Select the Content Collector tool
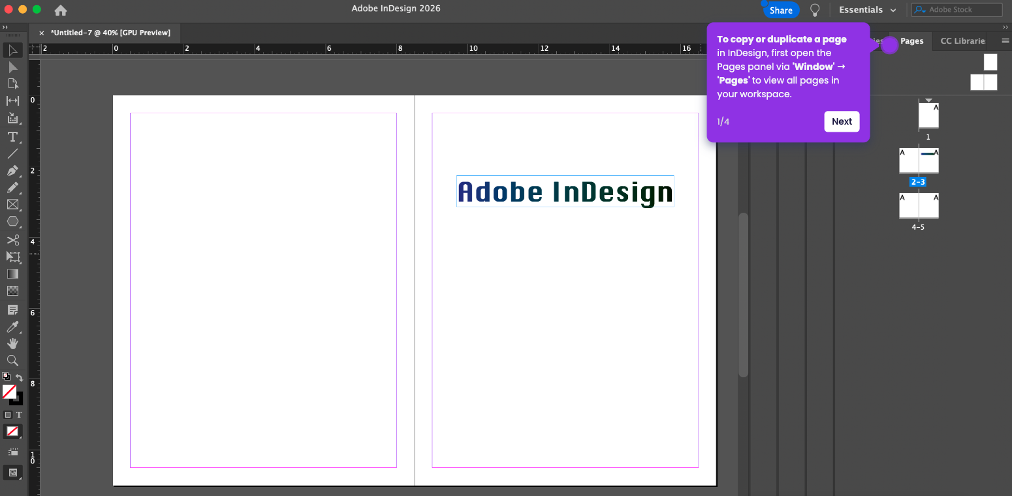 pyautogui.click(x=13, y=118)
